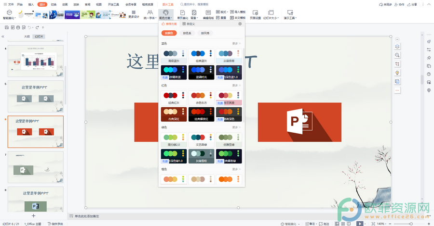Click the 单页美化 icon
Viewport: 434px width, 226px height.
(x=182, y=14)
